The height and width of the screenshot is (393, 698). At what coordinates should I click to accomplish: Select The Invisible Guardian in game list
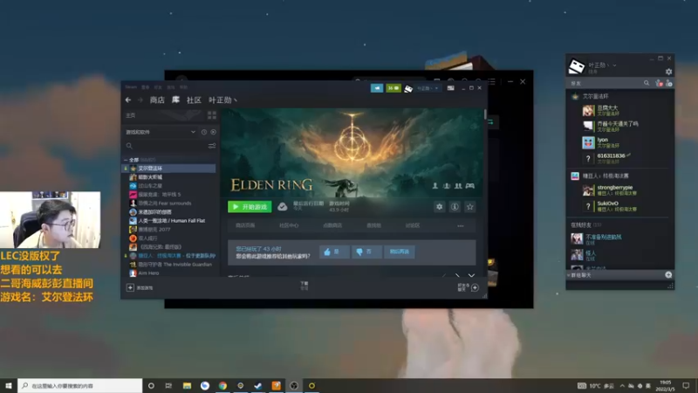click(169, 265)
